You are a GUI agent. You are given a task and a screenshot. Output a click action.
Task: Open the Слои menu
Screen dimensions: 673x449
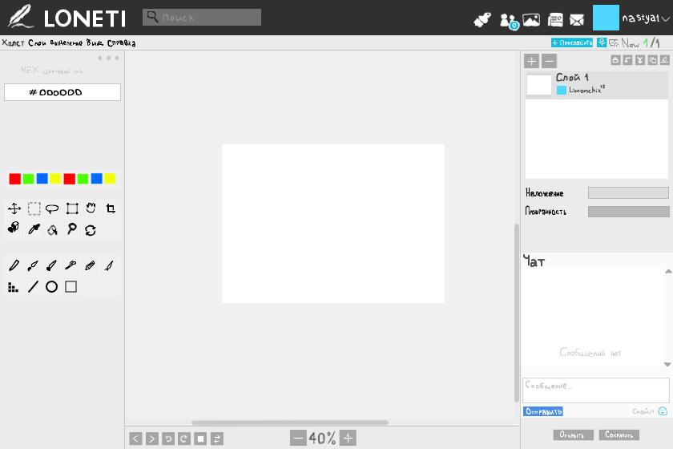(38, 42)
